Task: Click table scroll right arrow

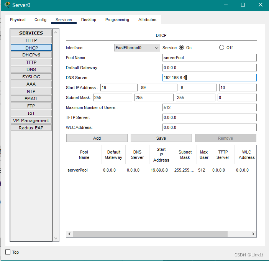Action: (x=253, y=234)
